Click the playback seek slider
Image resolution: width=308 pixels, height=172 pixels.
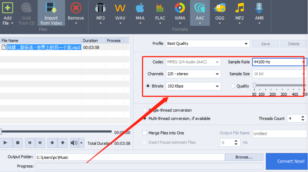[x=56, y=131]
